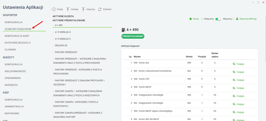Click row name MA - Konto 490 dla NKUP
The height and width of the screenshot is (121, 266).
147,119
